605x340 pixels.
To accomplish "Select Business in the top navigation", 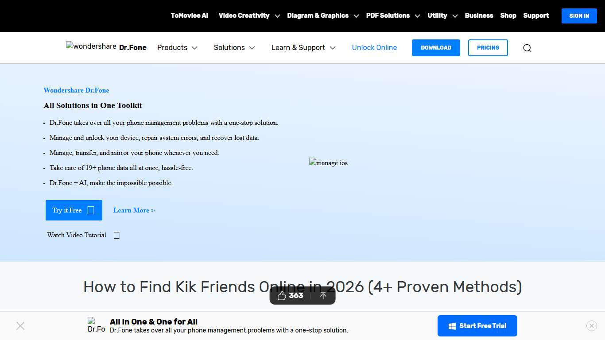I will pyautogui.click(x=479, y=15).
